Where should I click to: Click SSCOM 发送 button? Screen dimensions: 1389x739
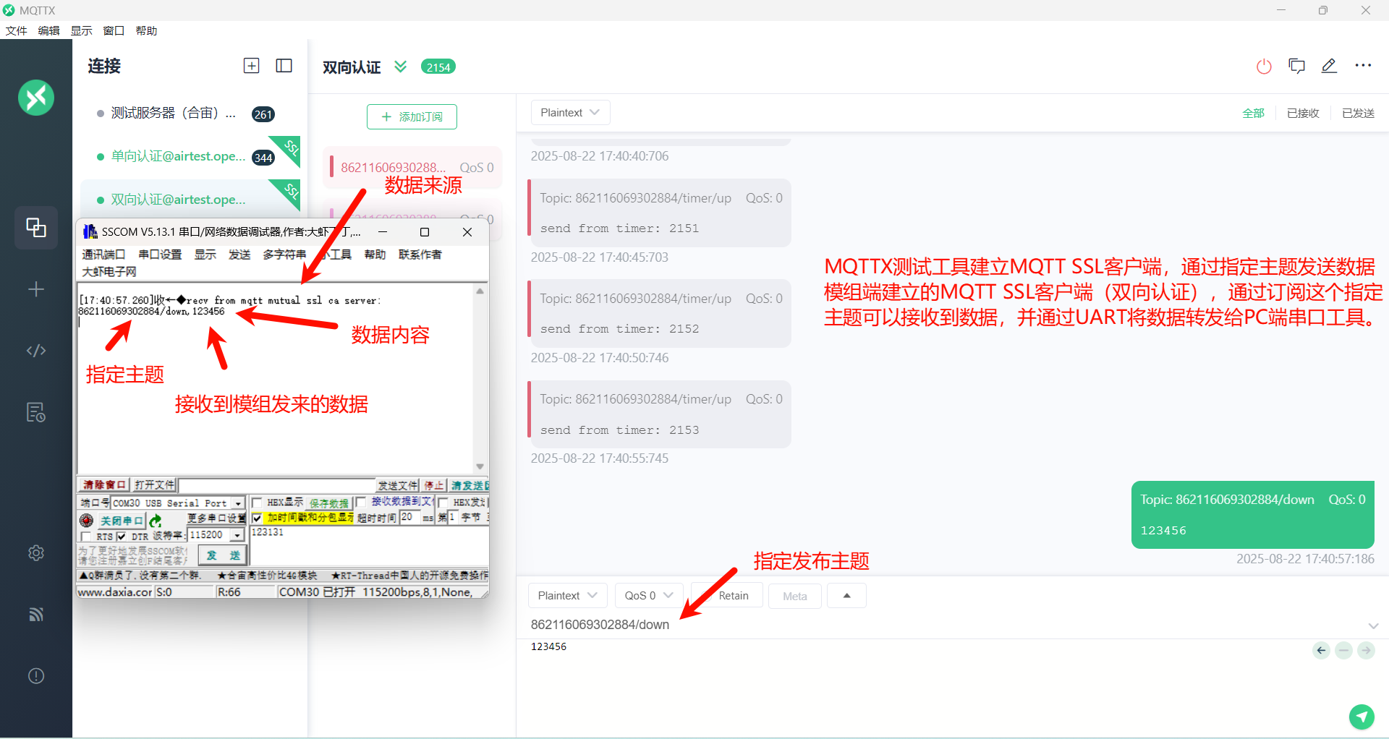pos(223,555)
